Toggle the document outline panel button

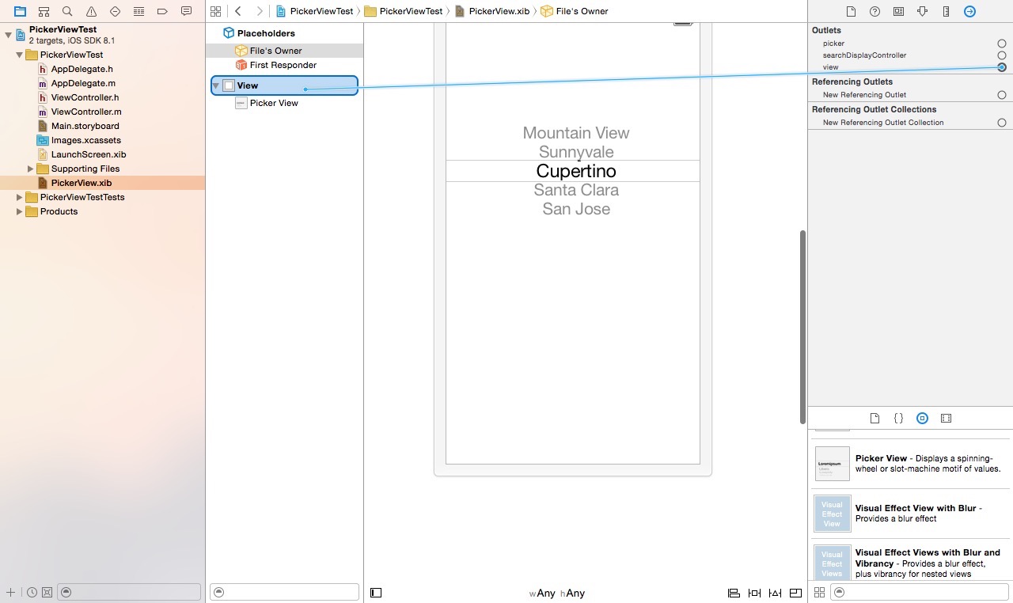tap(376, 593)
